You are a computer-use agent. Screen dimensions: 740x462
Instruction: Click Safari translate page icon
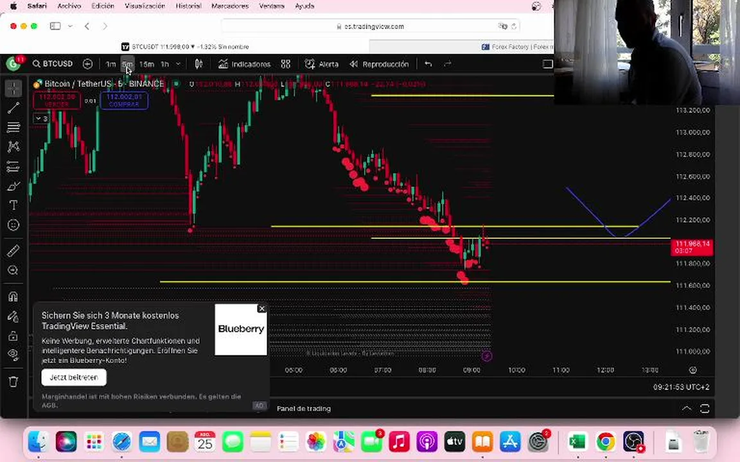502,26
